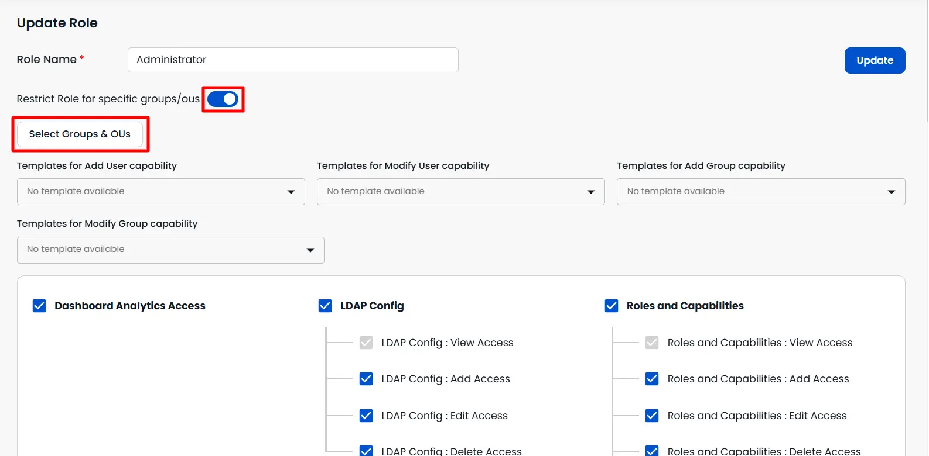929x456 pixels.
Task: Click the LDAP Config heading label
Action: 372,306
